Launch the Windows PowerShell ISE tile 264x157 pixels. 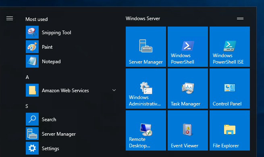pos(230,47)
